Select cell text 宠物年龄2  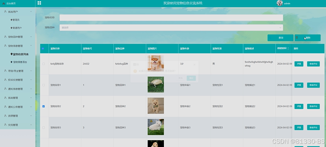coord(185,106)
